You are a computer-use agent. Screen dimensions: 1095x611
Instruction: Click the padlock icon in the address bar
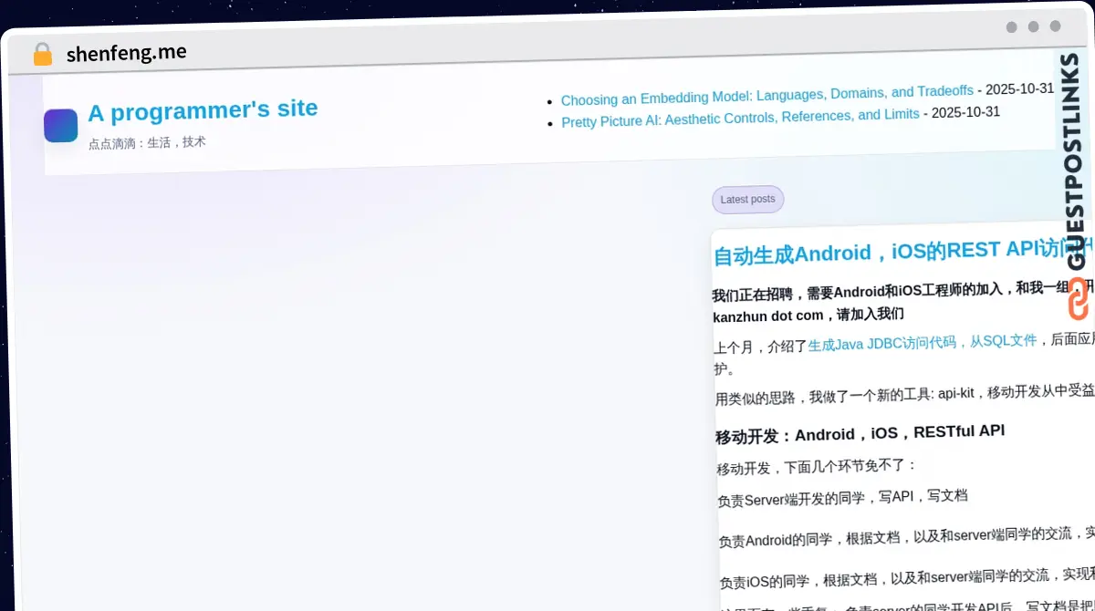[42, 54]
